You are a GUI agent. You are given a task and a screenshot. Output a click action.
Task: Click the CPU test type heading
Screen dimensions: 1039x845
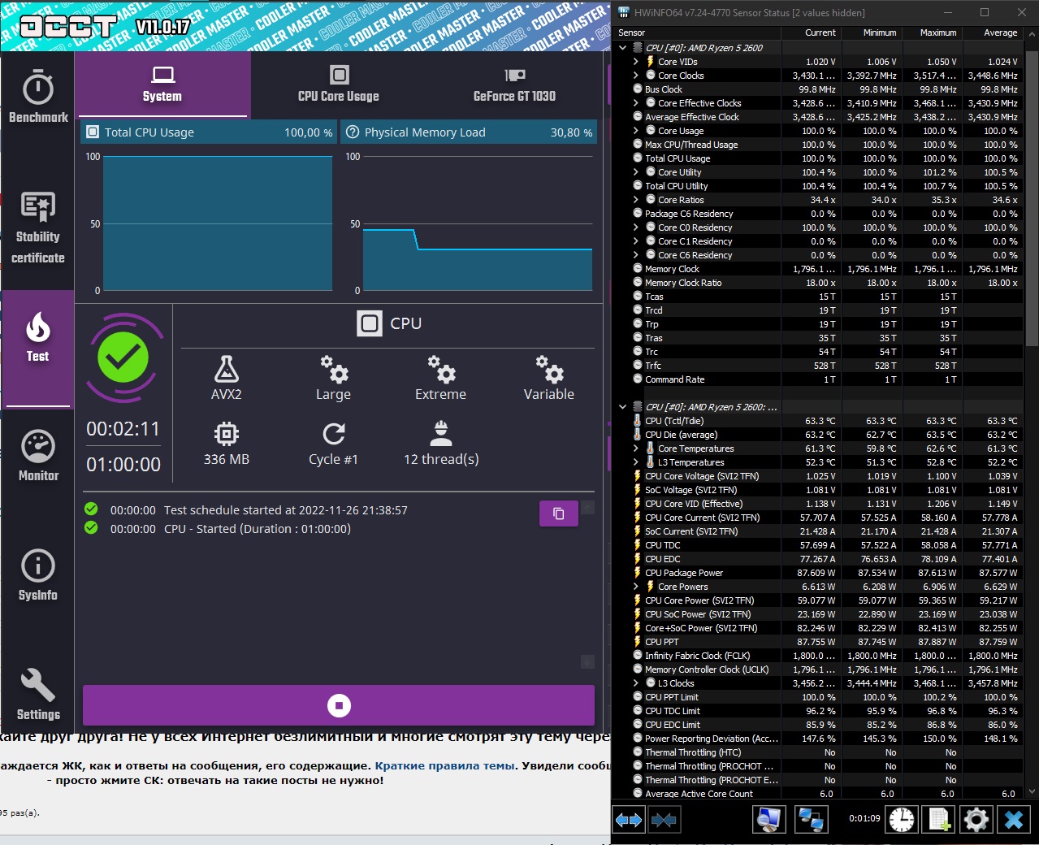pyautogui.click(x=390, y=323)
